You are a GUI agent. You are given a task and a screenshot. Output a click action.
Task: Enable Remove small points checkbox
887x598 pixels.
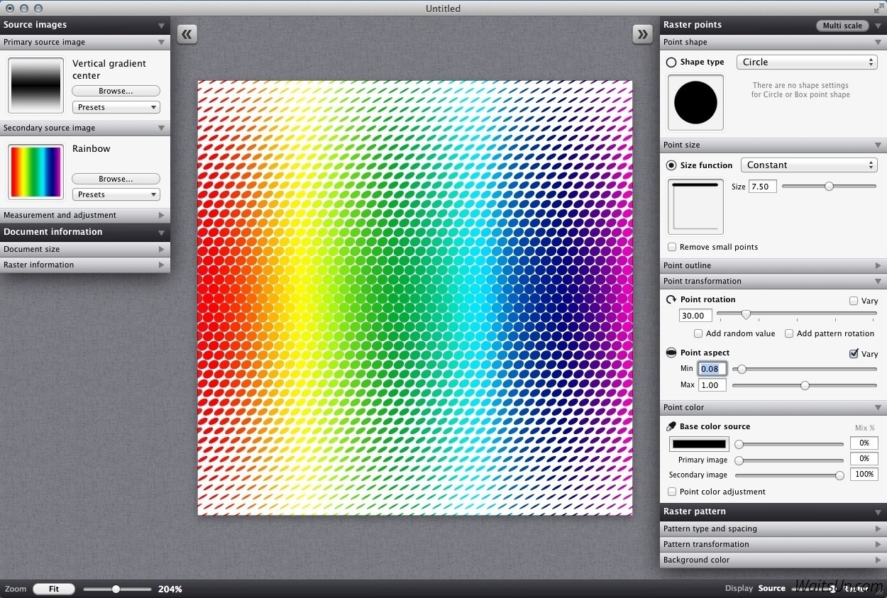pyautogui.click(x=672, y=247)
